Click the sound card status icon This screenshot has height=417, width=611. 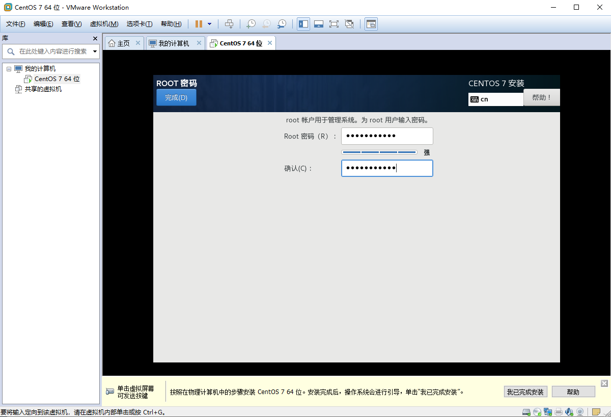point(569,412)
